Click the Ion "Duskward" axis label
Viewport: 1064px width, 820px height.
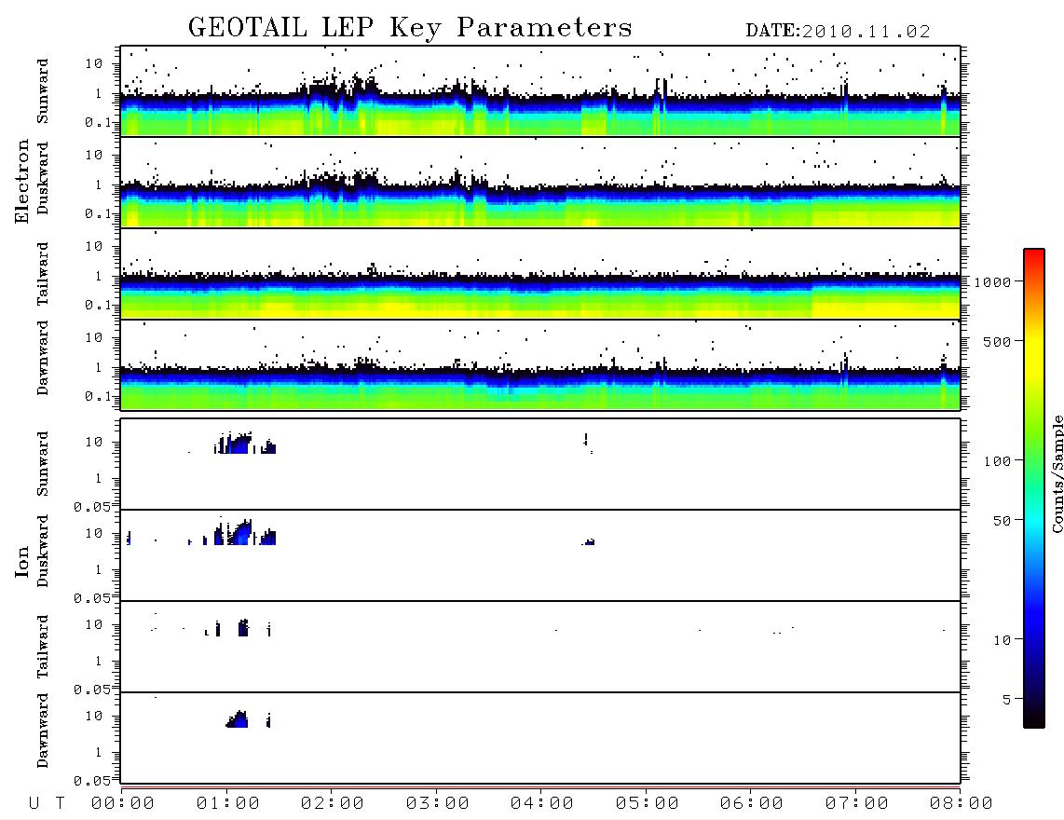(x=43, y=552)
